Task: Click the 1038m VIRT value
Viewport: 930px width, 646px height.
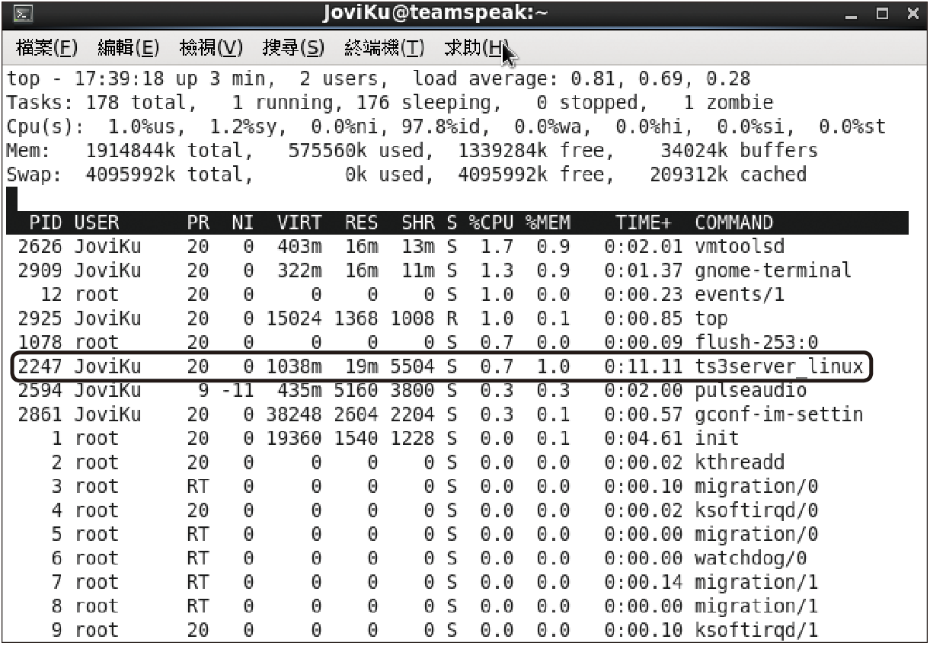Action: [294, 367]
